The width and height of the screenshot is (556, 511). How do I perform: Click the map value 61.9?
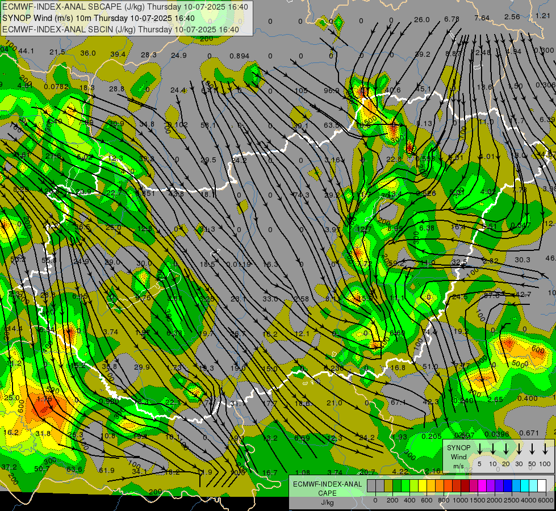pos(107,470)
